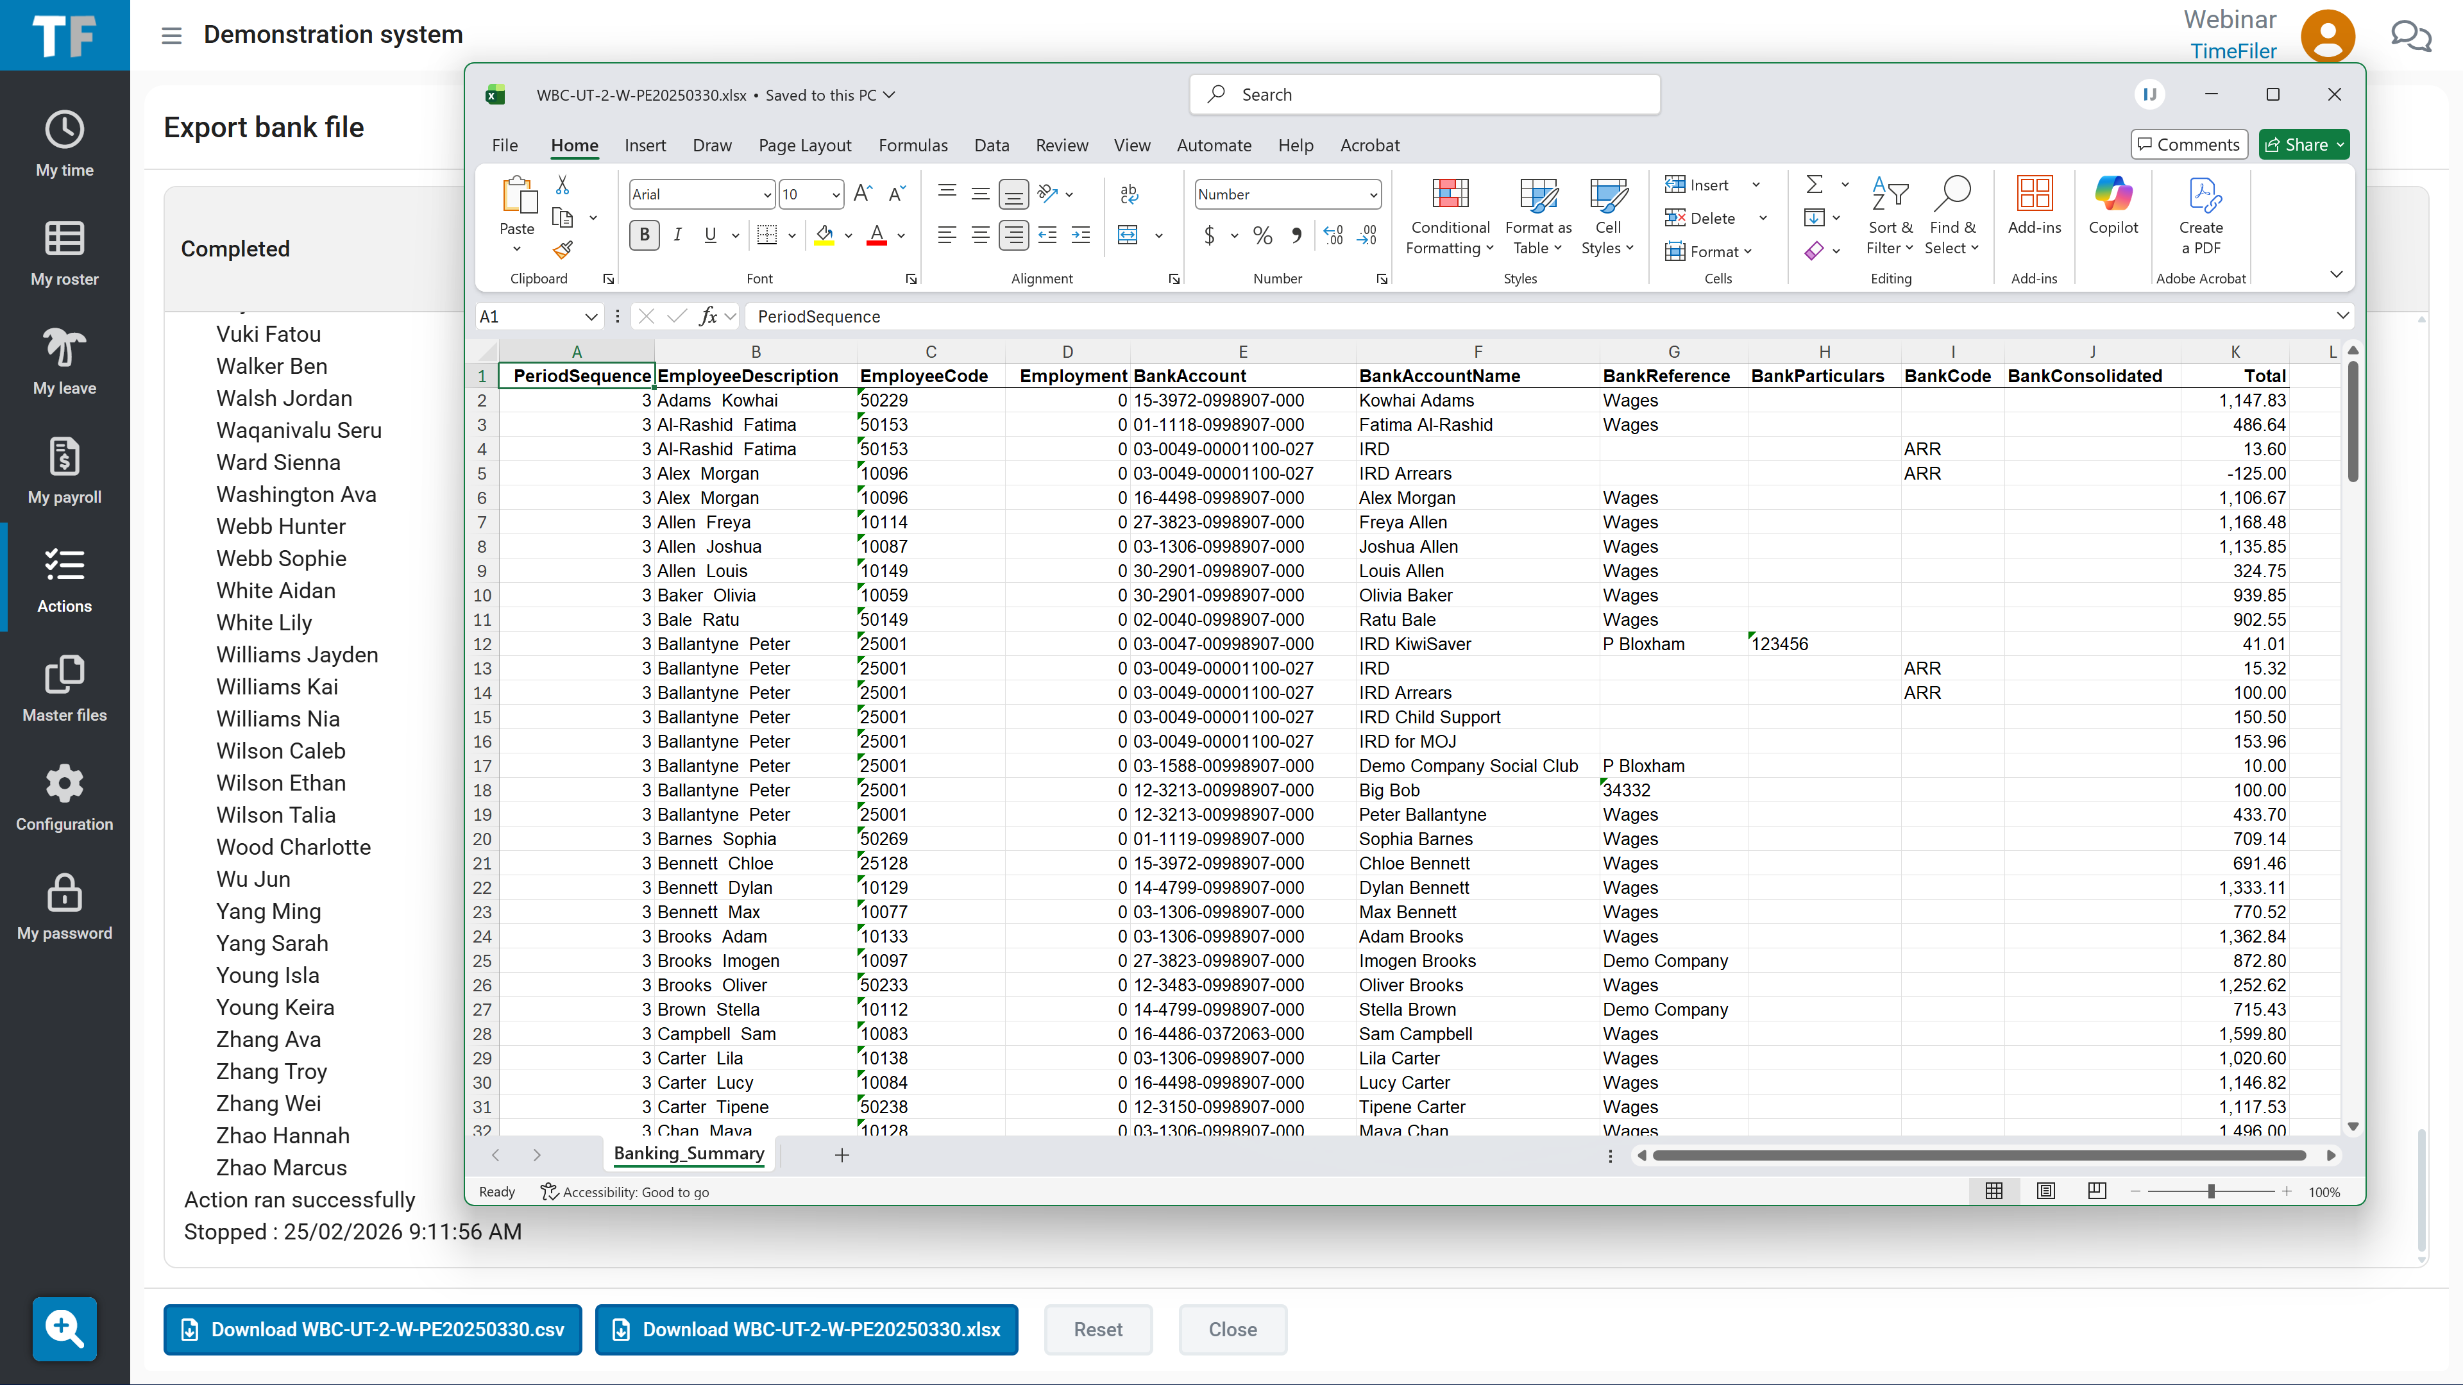The width and height of the screenshot is (2463, 1385).
Task: Click the Format Painter brush icon
Action: pyautogui.click(x=563, y=251)
